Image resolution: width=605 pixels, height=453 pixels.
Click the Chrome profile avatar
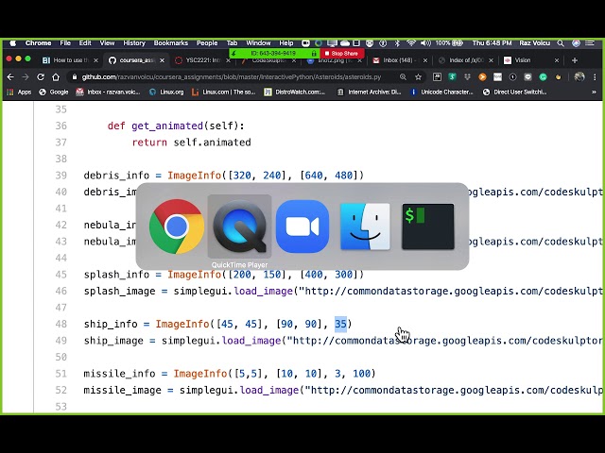[x=579, y=77]
